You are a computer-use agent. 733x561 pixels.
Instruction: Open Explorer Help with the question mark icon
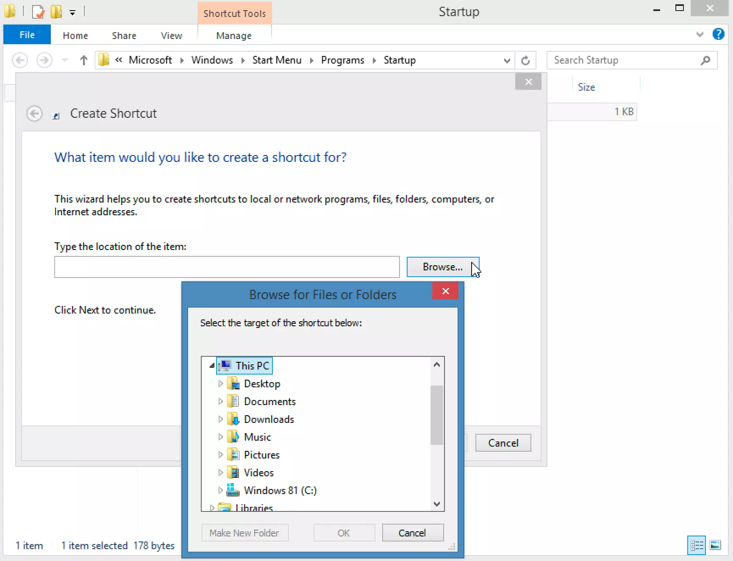(719, 34)
